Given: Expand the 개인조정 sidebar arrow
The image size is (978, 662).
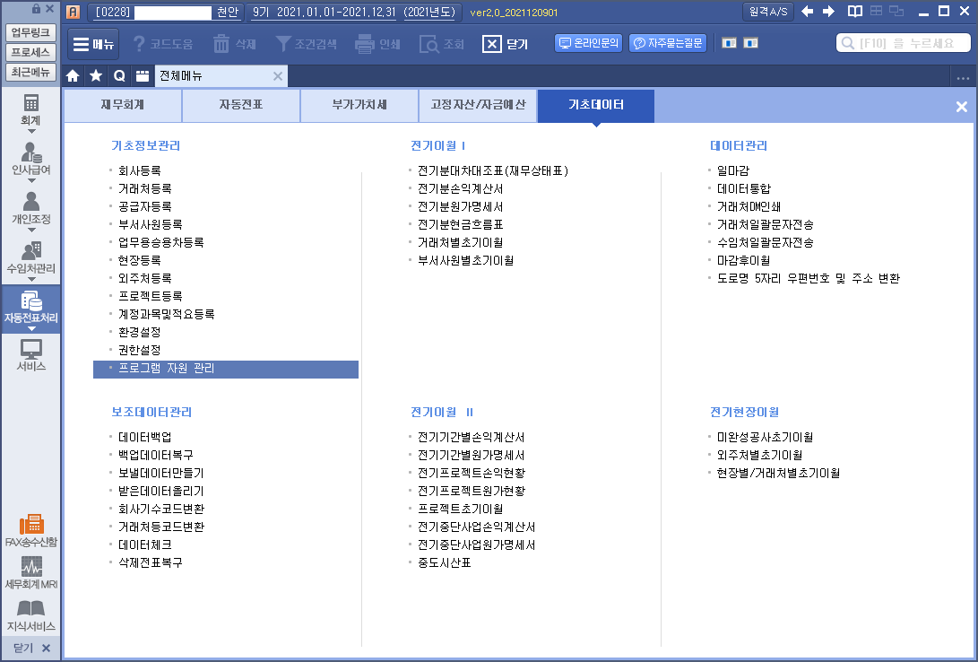Looking at the screenshot, I should tap(31, 229).
